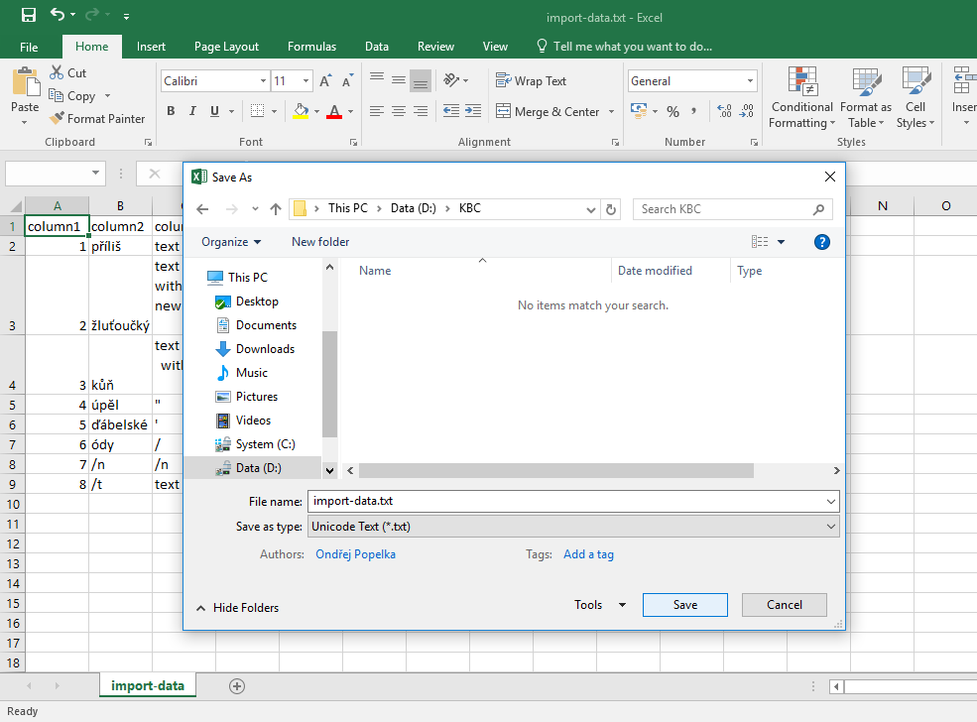Image resolution: width=977 pixels, height=722 pixels.
Task: Click Decrease Indent icon
Action: pos(451,111)
